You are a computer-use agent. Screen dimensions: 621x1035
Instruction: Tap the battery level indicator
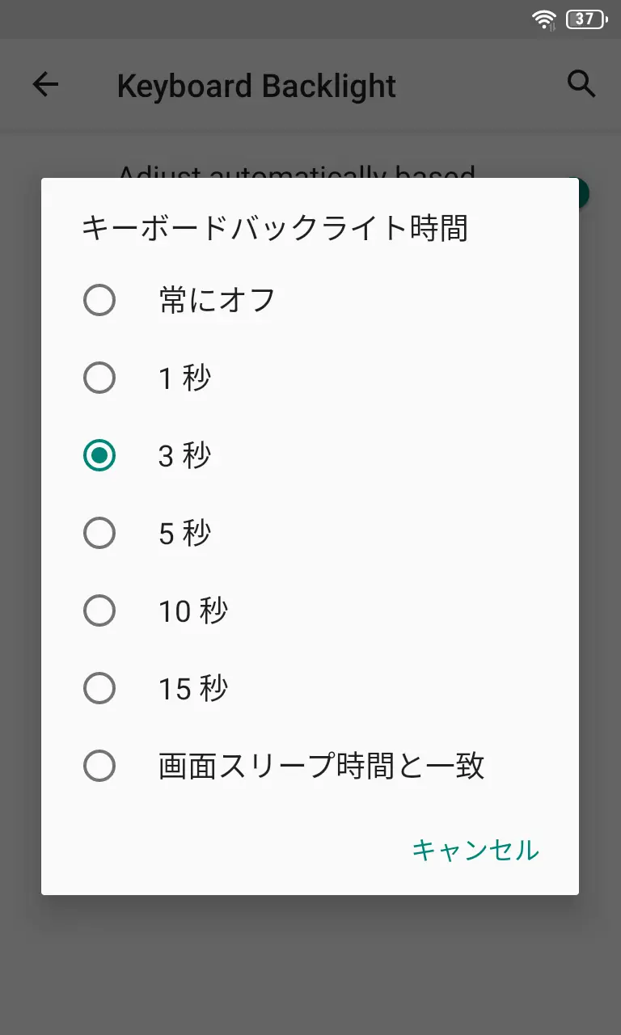click(x=585, y=19)
